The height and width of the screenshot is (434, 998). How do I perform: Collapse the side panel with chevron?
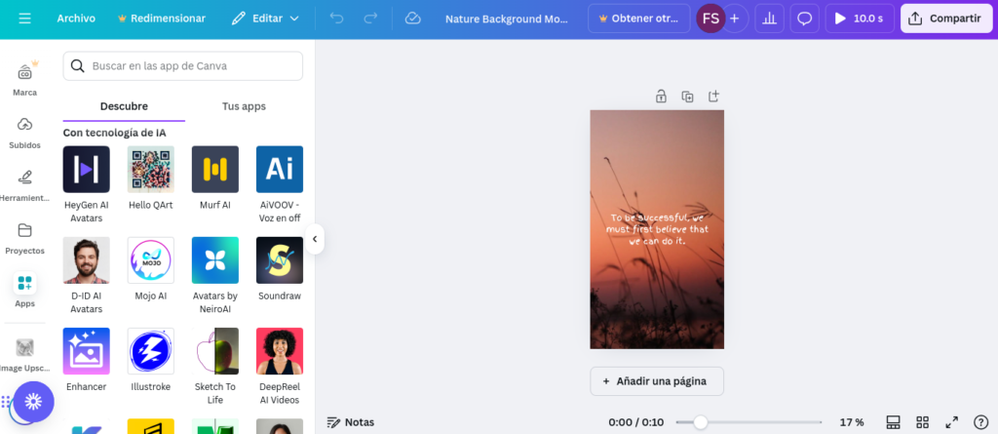pyautogui.click(x=315, y=240)
